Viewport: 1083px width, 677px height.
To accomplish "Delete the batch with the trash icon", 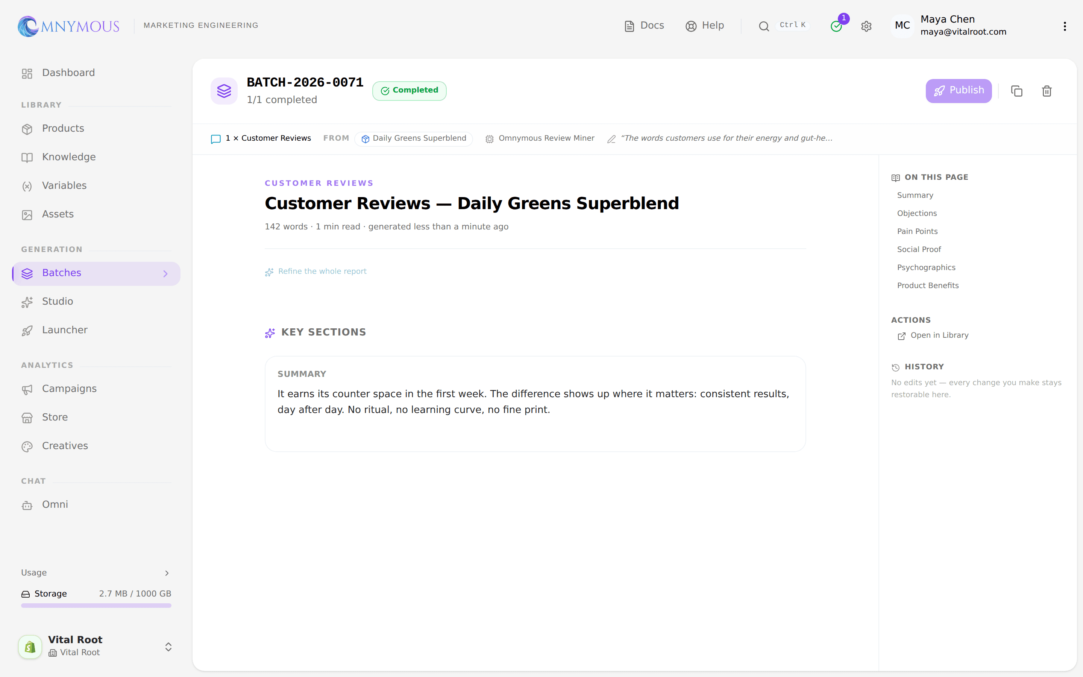I will 1047,91.
